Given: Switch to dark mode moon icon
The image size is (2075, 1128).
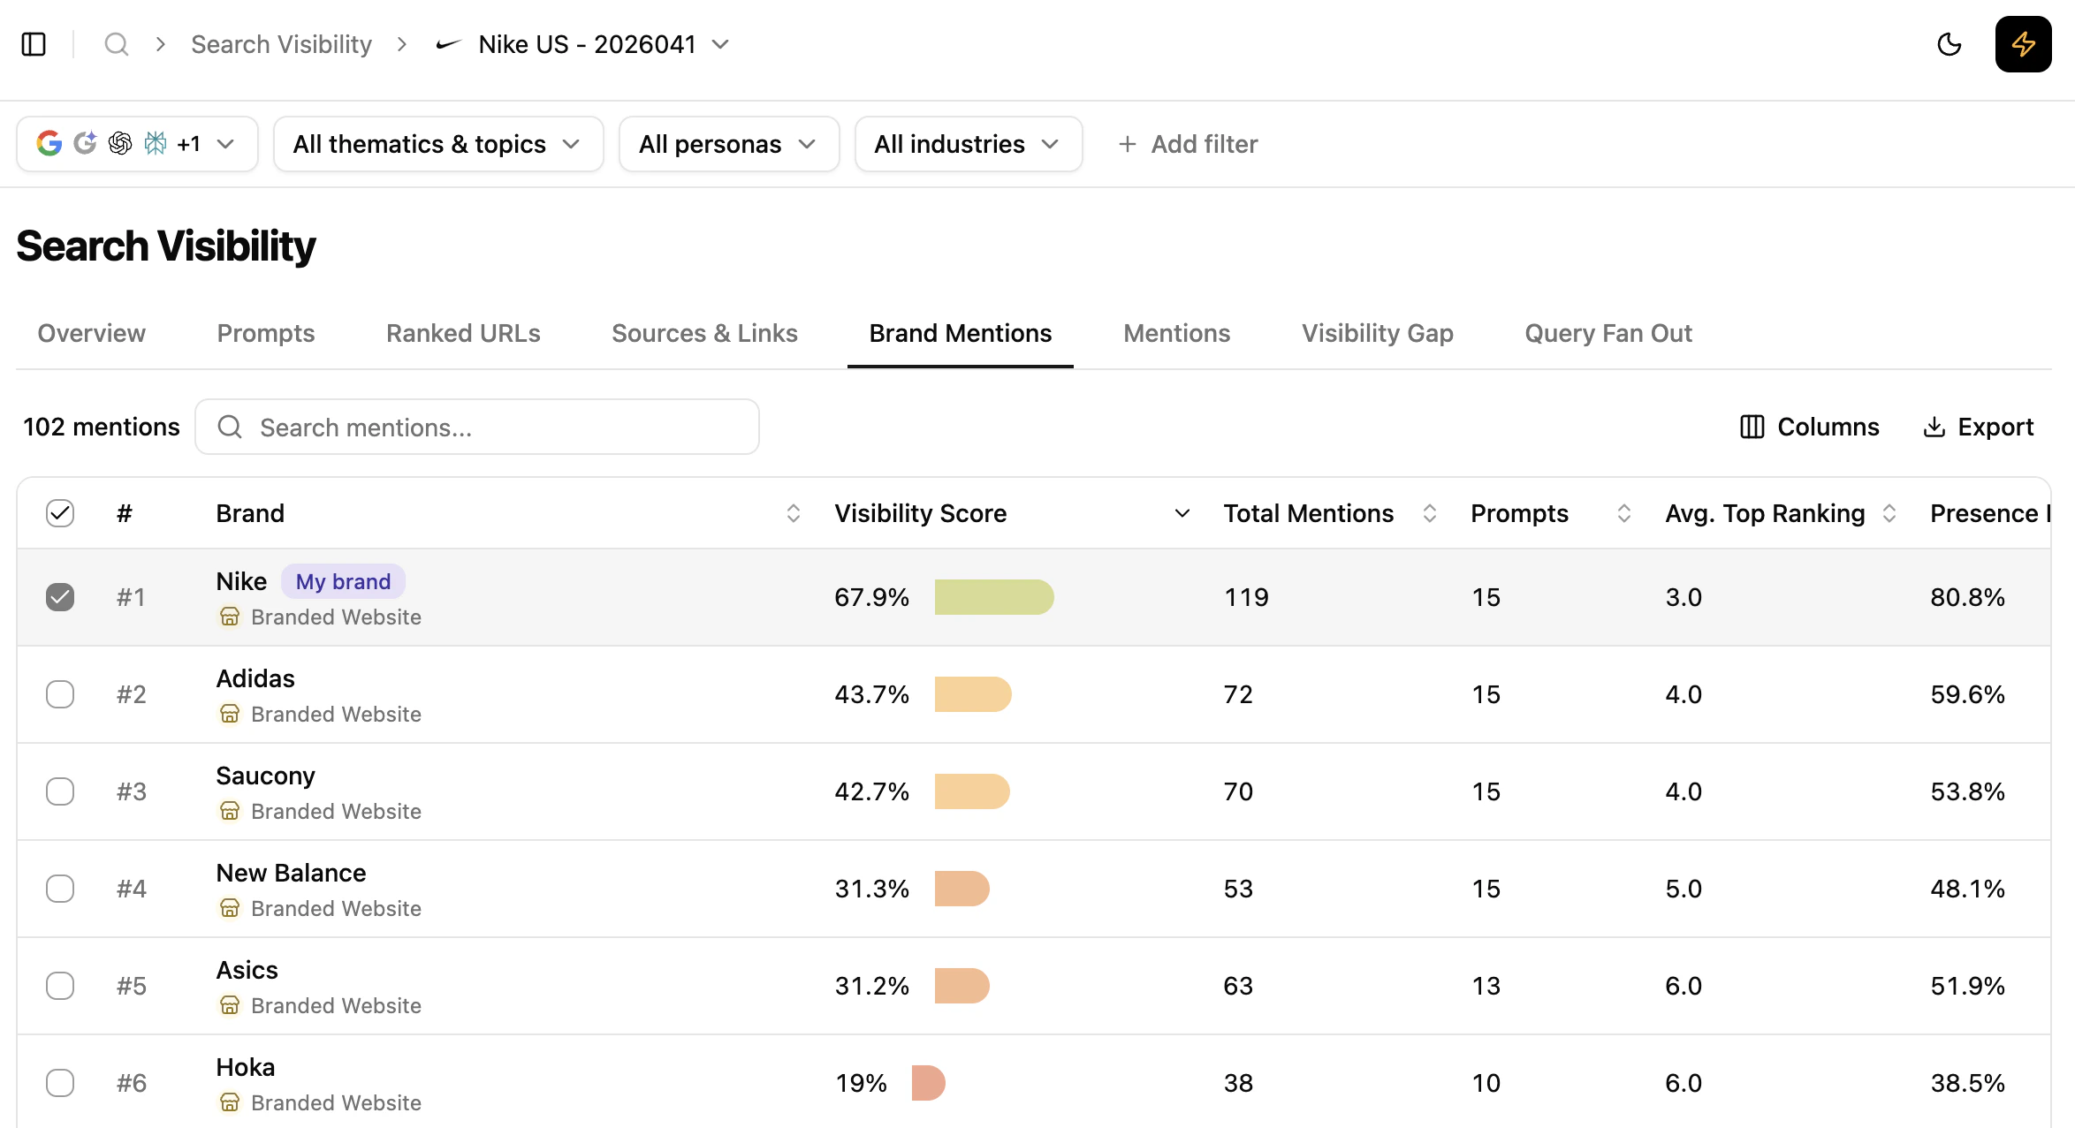Looking at the screenshot, I should coord(1949,44).
